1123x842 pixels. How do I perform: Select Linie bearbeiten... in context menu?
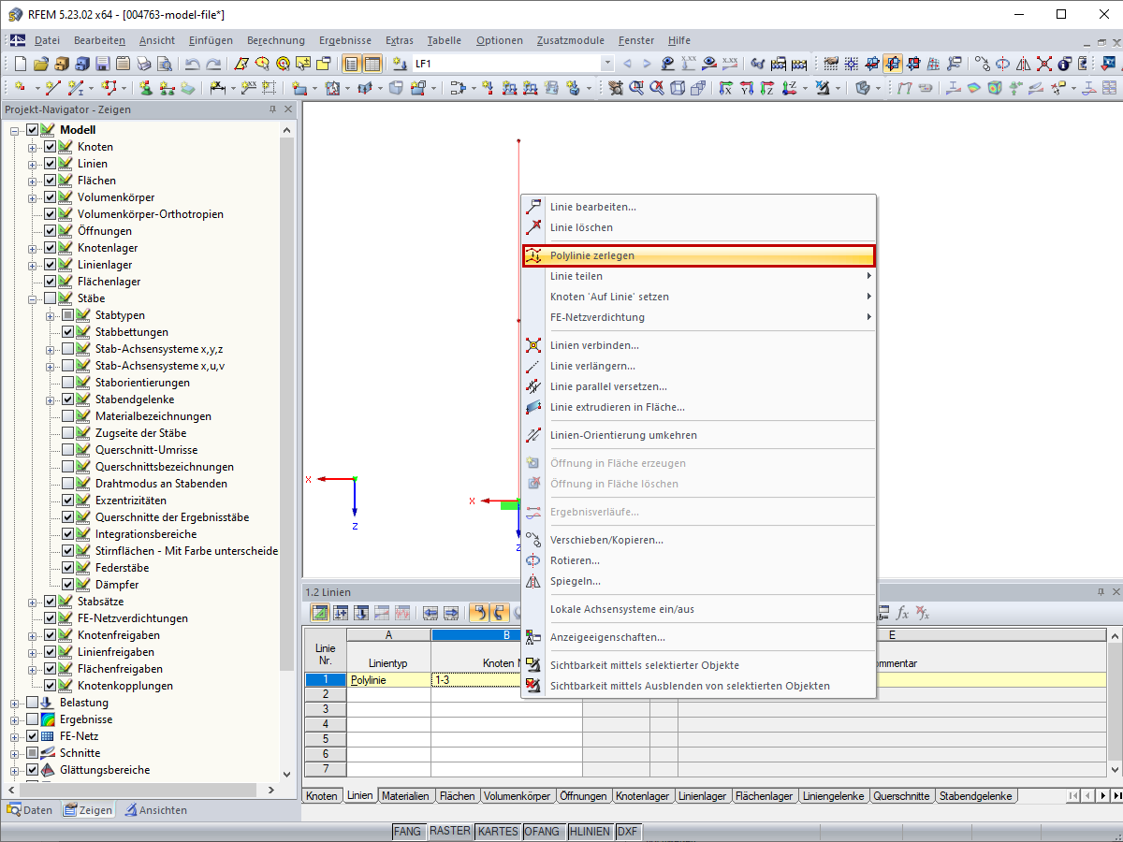click(x=698, y=207)
